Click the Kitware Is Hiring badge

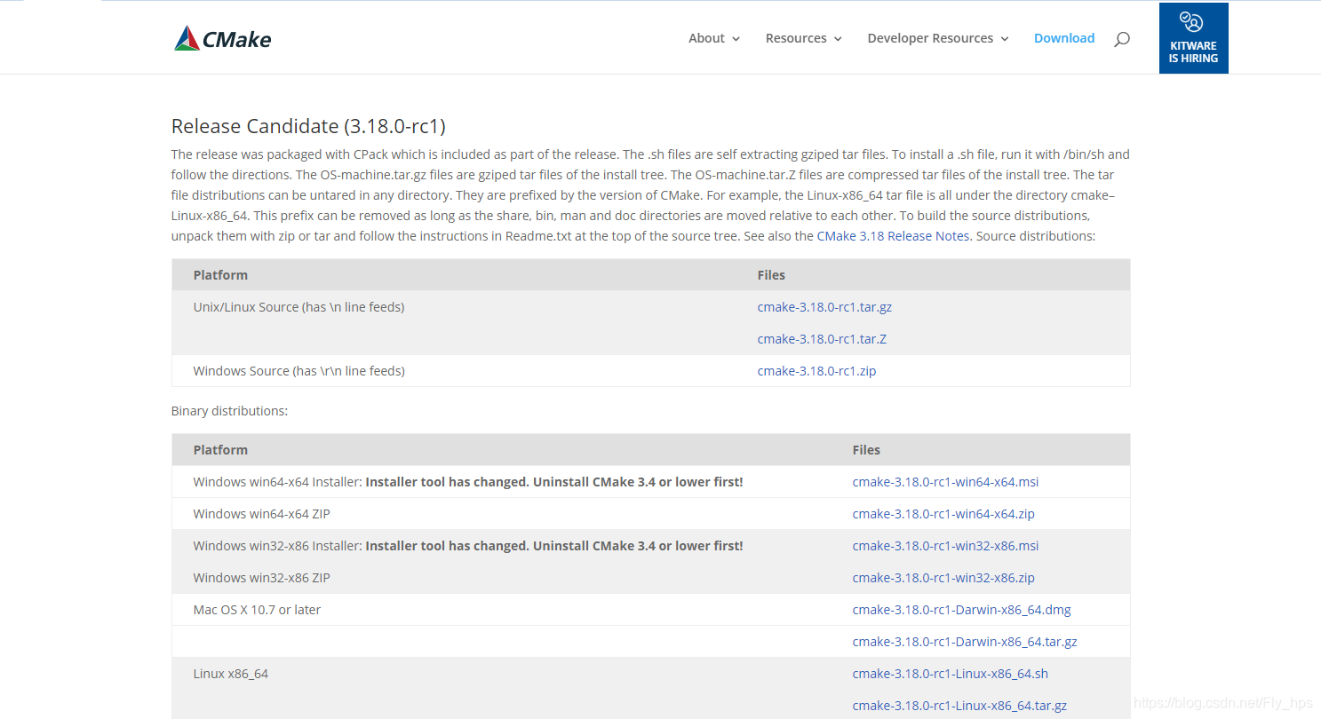[x=1193, y=38]
